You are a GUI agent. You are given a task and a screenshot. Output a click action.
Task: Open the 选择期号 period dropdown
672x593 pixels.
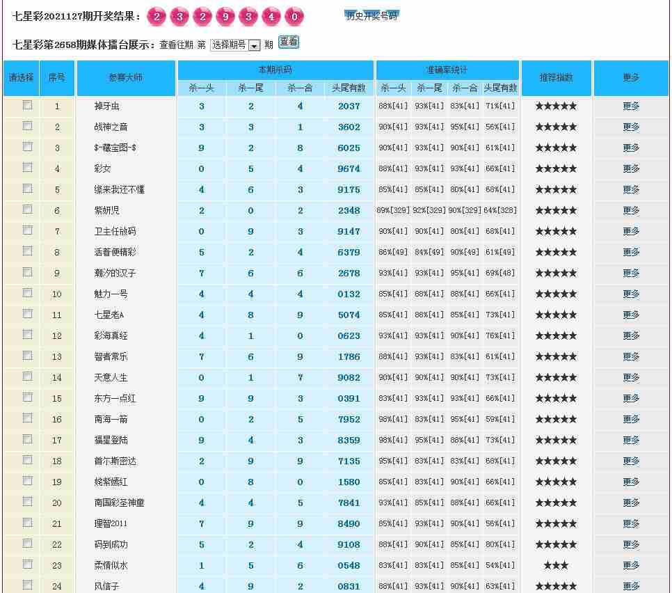(235, 45)
